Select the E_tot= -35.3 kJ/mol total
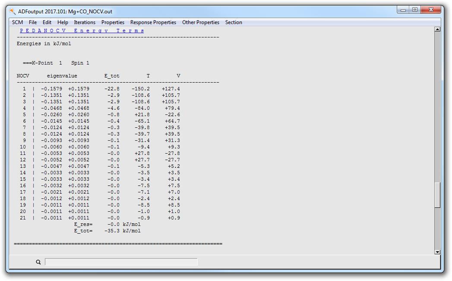Image resolution: width=452 pixels, height=281 pixels. coord(107,231)
